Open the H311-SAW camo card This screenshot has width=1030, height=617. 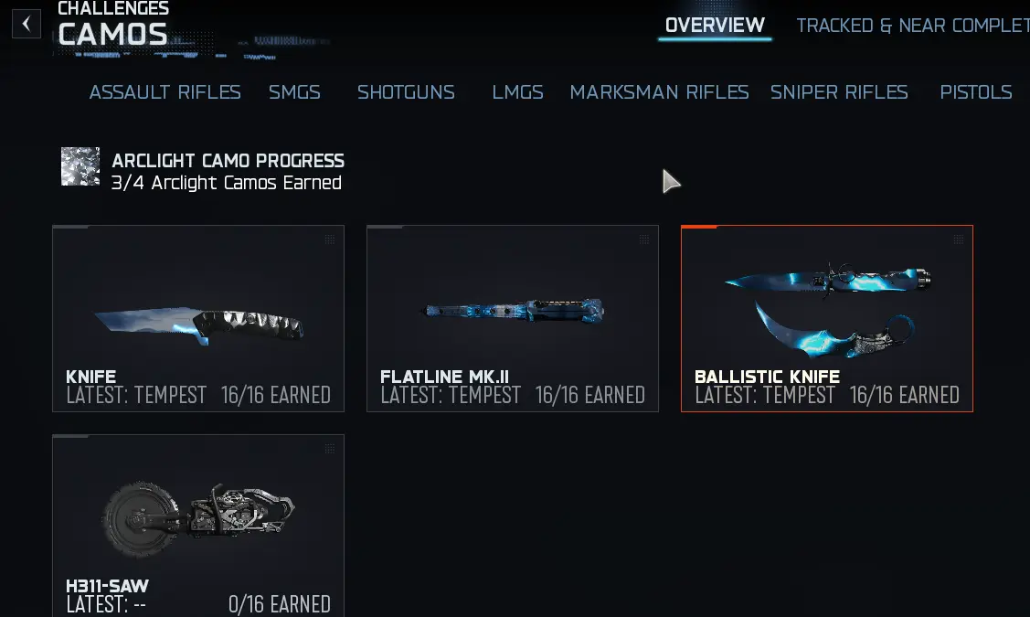click(x=198, y=526)
